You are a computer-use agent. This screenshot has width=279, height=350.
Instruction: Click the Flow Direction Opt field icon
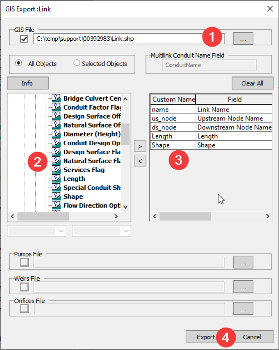[56, 205]
